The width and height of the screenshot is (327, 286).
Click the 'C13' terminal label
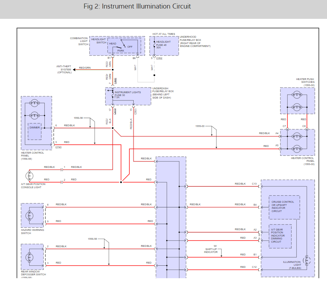point(254,184)
